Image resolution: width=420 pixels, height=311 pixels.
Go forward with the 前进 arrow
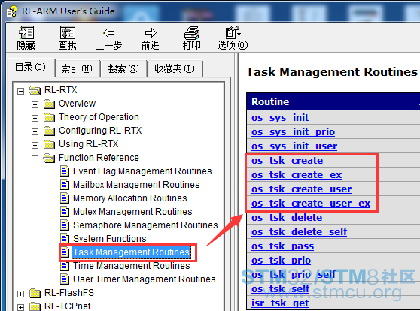151,33
